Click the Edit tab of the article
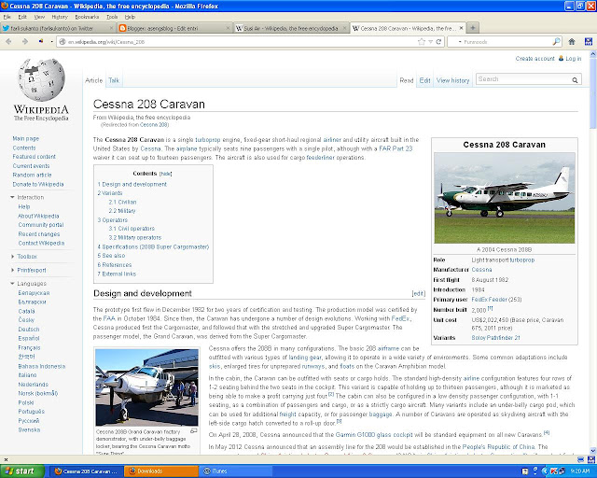597x478 pixels. click(424, 80)
